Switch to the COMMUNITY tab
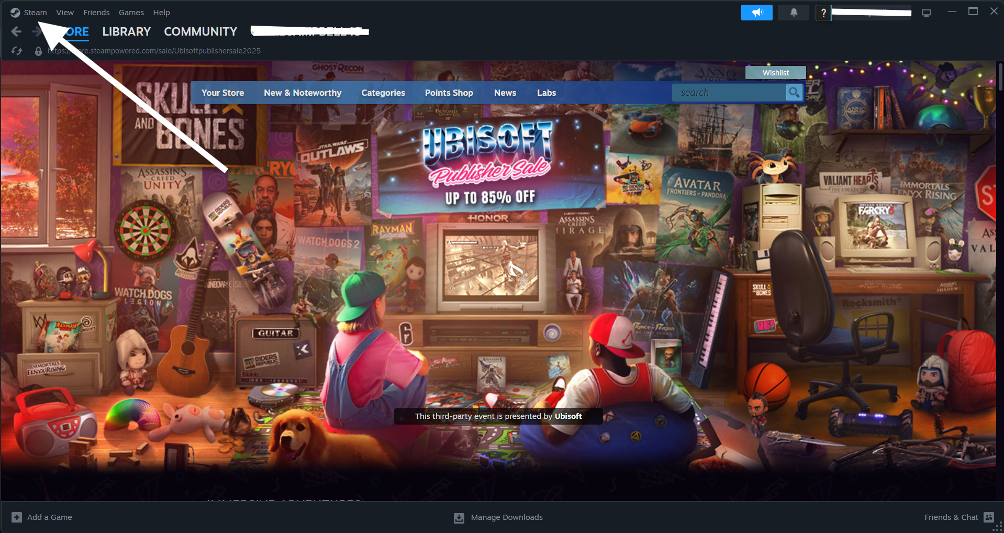The height and width of the screenshot is (533, 1004). (200, 31)
